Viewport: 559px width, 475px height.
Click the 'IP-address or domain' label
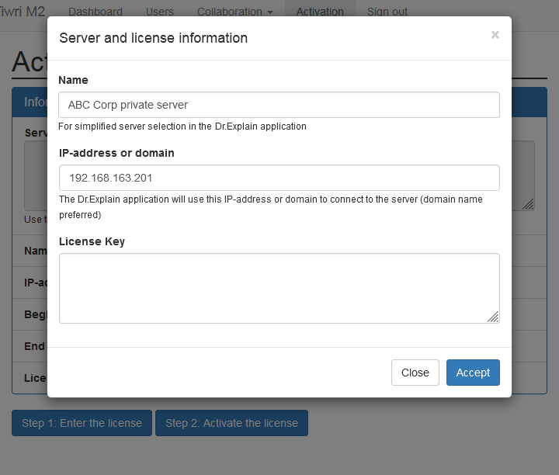[116, 153]
